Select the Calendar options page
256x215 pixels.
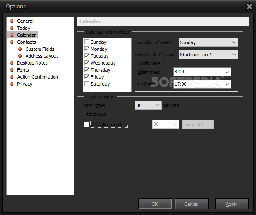pos(26,35)
